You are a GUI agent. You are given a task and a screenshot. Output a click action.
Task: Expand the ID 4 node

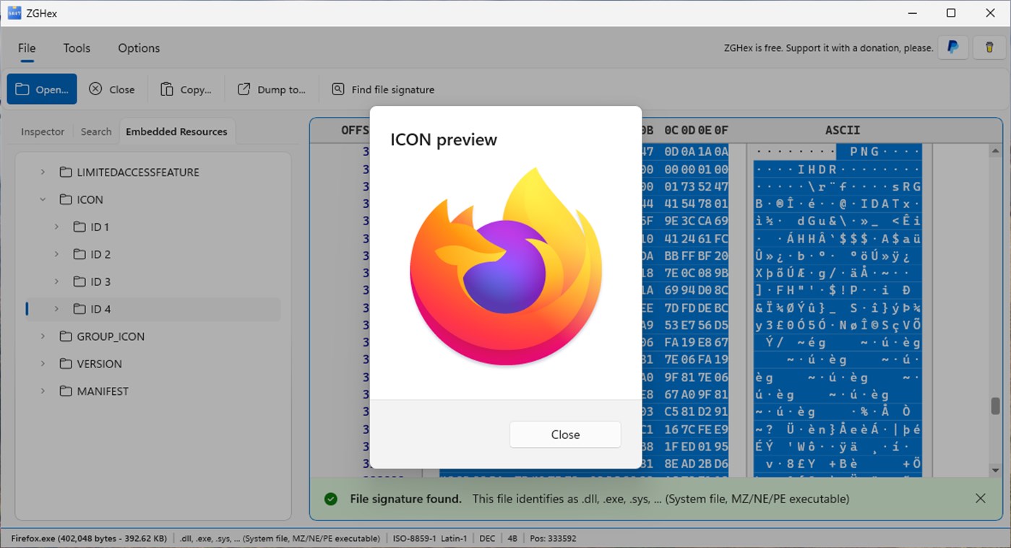(x=56, y=309)
